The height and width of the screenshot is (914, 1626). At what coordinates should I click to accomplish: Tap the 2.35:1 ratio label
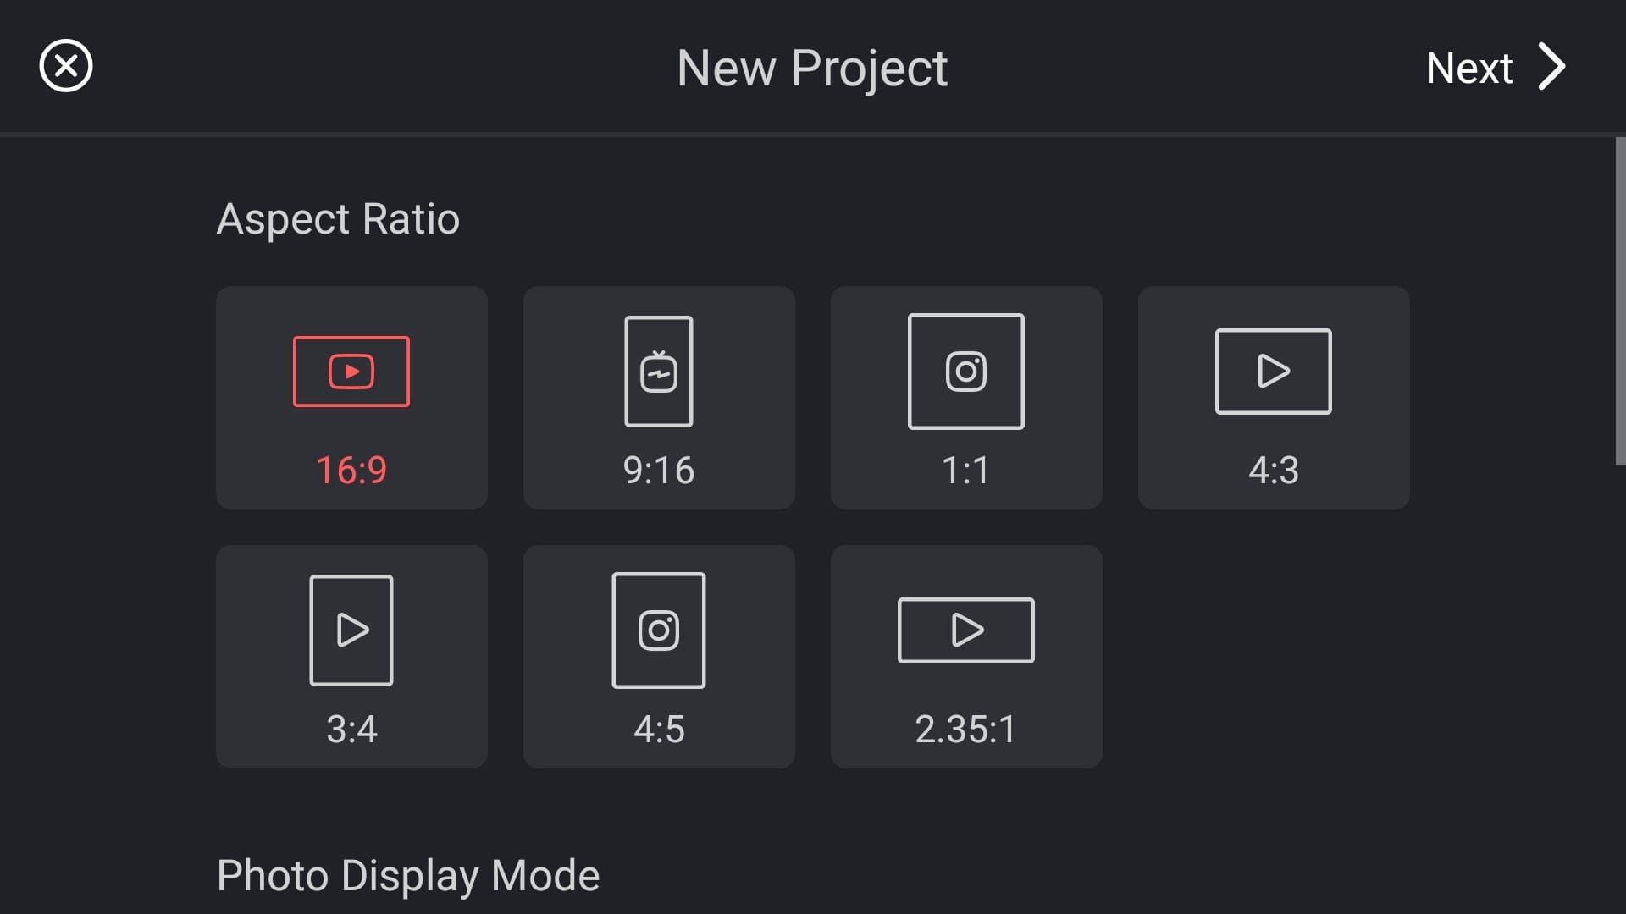coord(965,730)
